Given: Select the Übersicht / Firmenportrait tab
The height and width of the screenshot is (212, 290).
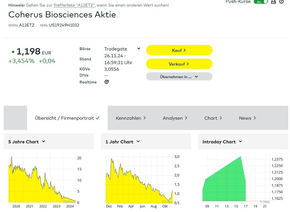Looking at the screenshot, I should pos(67,118).
